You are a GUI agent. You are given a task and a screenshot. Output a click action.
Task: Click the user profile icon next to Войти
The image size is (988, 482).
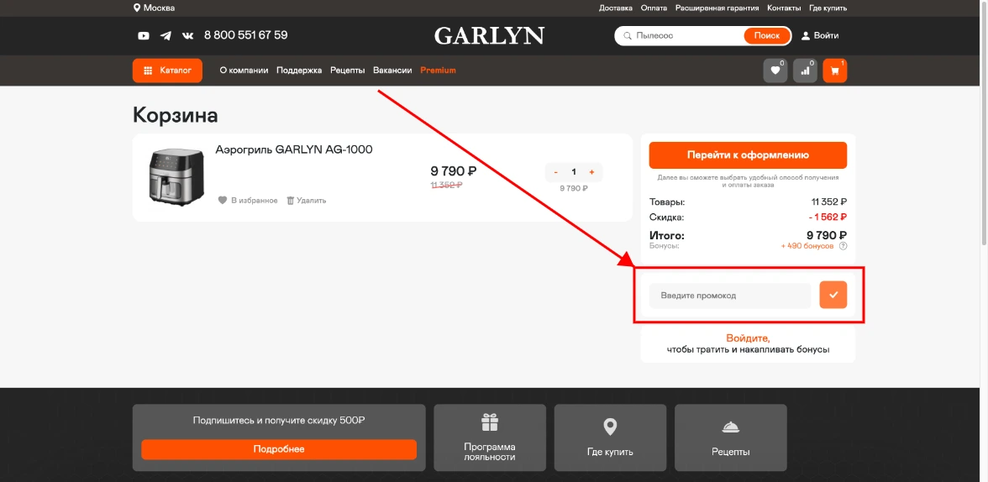tap(805, 36)
